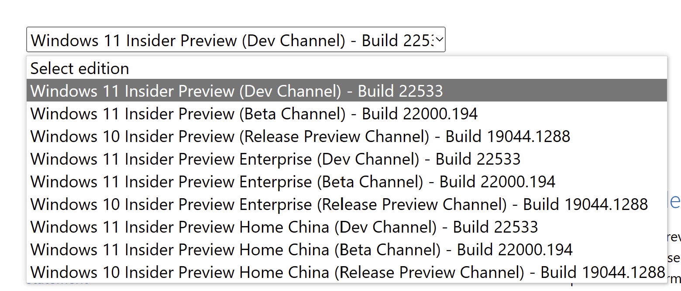The width and height of the screenshot is (681, 291).
Task: Click the chevron at the right of the combo box
Action: [439, 40]
